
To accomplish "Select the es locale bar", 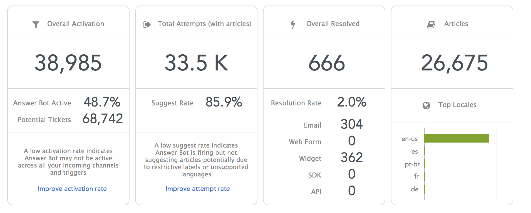I will [x=425, y=151].
